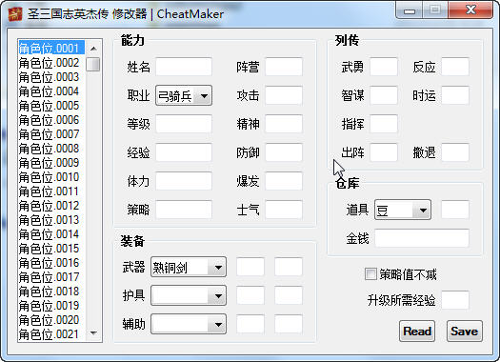Click the 撤退 input field
Screen dimensions: 500x362
[455, 152]
